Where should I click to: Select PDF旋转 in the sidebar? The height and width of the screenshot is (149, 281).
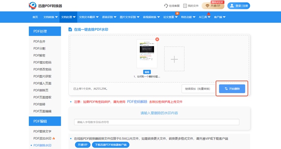[39, 104]
